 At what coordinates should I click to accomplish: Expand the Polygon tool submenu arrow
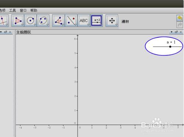point(22,25)
